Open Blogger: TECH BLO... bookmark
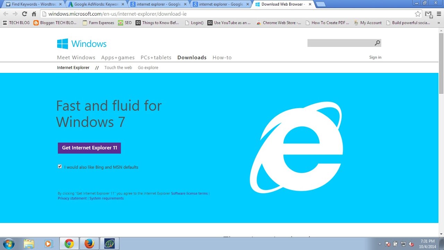 pos(55,23)
